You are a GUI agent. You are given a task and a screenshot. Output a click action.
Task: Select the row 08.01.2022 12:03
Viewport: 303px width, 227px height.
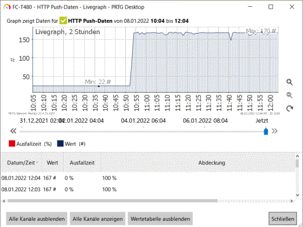[x=148, y=189]
